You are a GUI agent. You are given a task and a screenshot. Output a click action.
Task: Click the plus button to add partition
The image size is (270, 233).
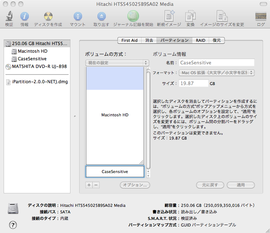coord(89,185)
